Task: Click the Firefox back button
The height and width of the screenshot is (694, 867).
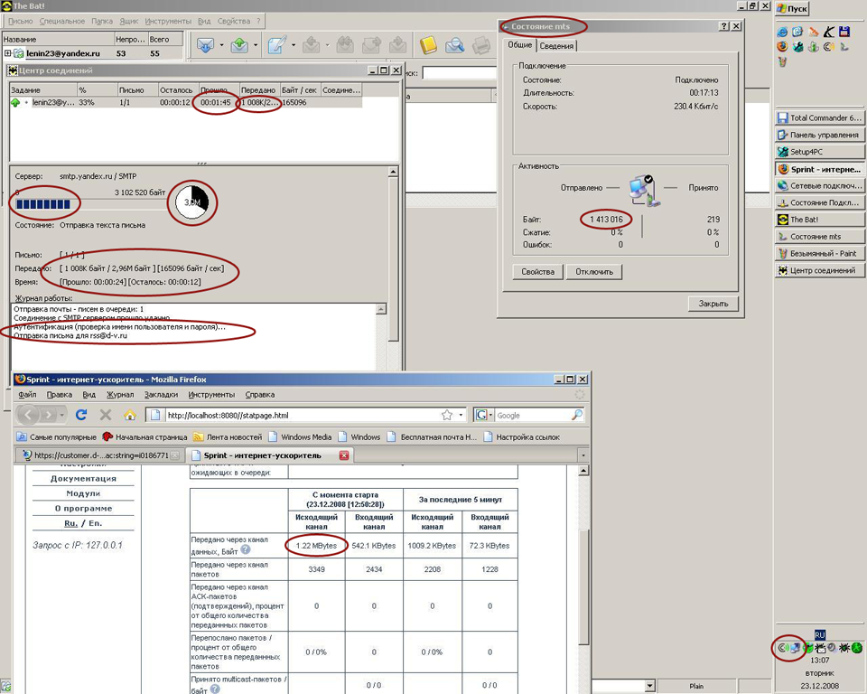Action: [x=28, y=415]
